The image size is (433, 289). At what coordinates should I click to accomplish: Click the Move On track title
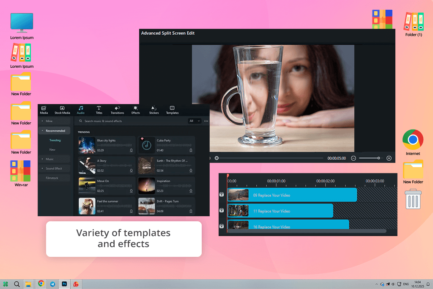pyautogui.click(x=103, y=181)
